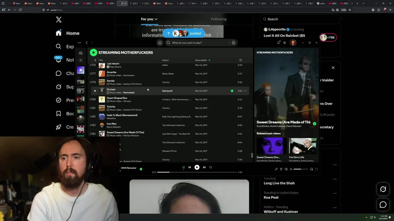Click the +786 listeners pill
Image resolution: width=394 pixels, height=221 pixels.
click(x=328, y=37)
